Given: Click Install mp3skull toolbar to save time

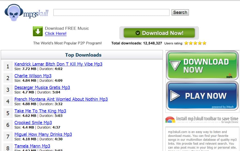Looking at the screenshot, I should (207, 119).
